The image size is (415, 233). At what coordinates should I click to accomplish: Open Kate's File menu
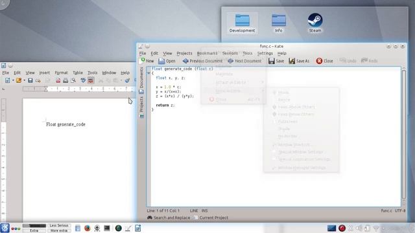(x=143, y=53)
